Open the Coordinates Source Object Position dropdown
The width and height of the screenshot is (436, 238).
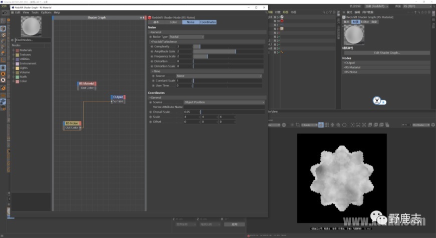[x=224, y=102]
